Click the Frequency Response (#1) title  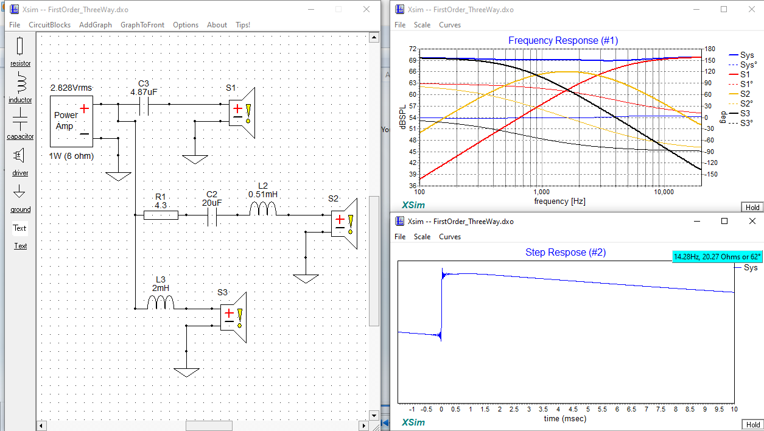click(x=563, y=40)
